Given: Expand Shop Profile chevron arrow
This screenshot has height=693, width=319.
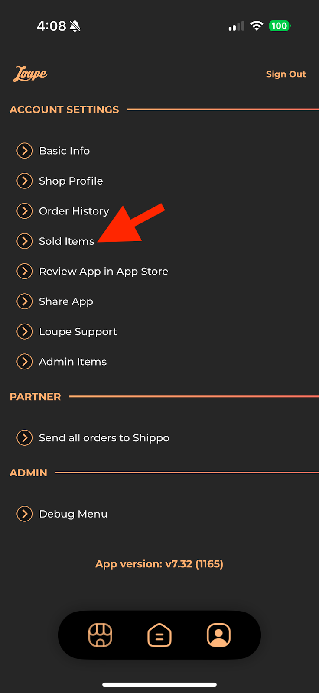Looking at the screenshot, I should click(x=25, y=181).
